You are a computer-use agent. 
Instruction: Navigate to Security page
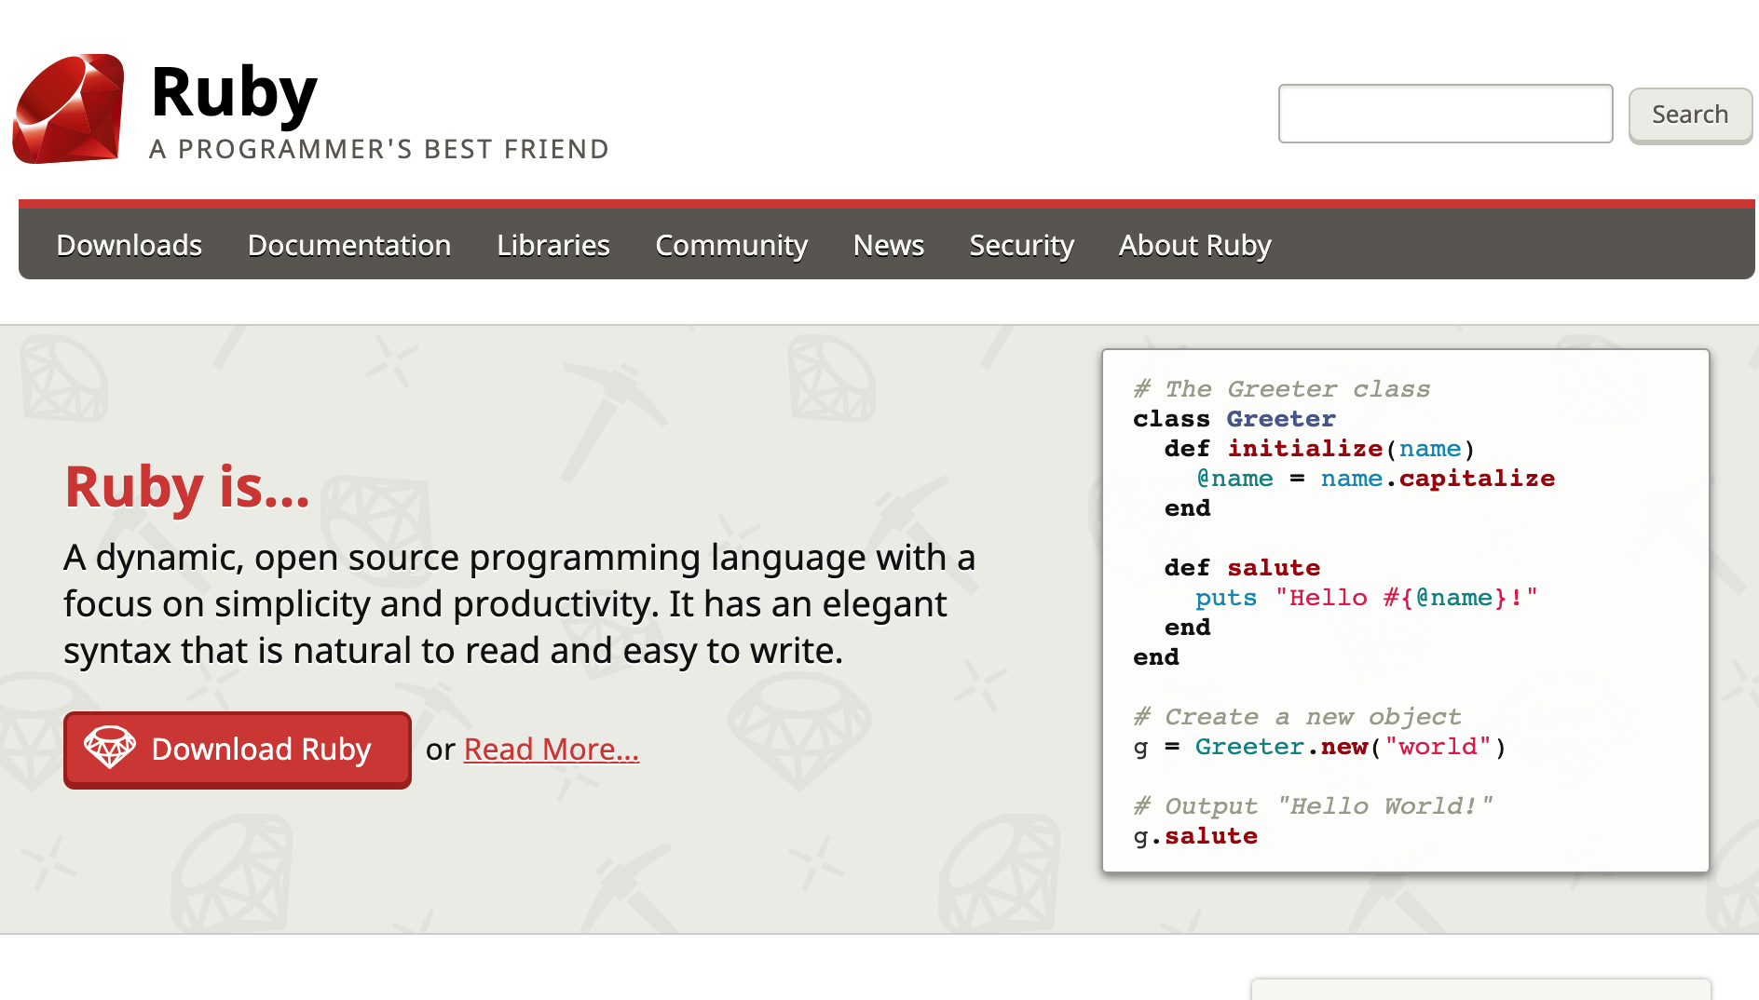pyautogui.click(x=1022, y=245)
